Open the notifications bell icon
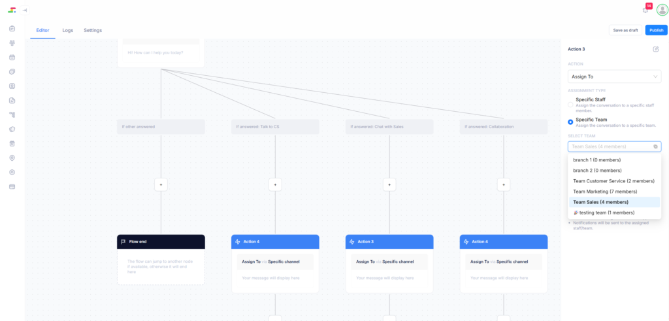The width and height of the screenshot is (669, 321). tap(645, 10)
